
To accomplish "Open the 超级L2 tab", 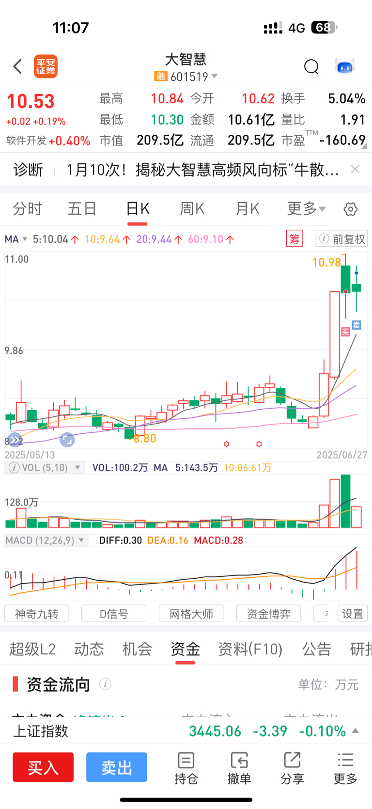I will point(32,649).
